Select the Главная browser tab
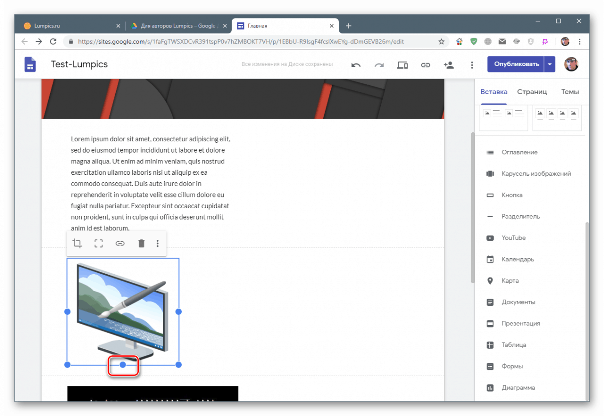604x416 pixels. point(285,26)
